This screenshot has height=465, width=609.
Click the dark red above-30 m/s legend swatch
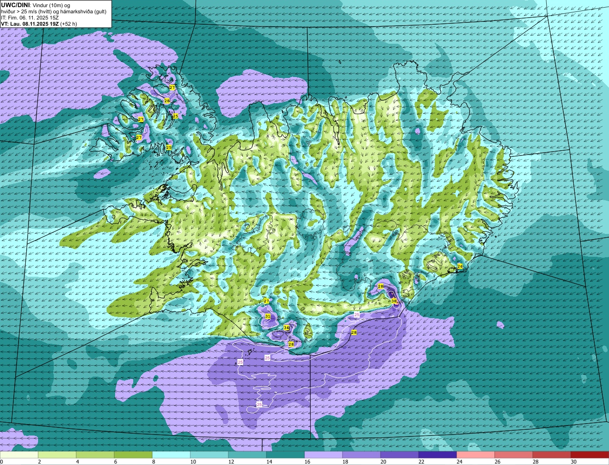click(590, 455)
